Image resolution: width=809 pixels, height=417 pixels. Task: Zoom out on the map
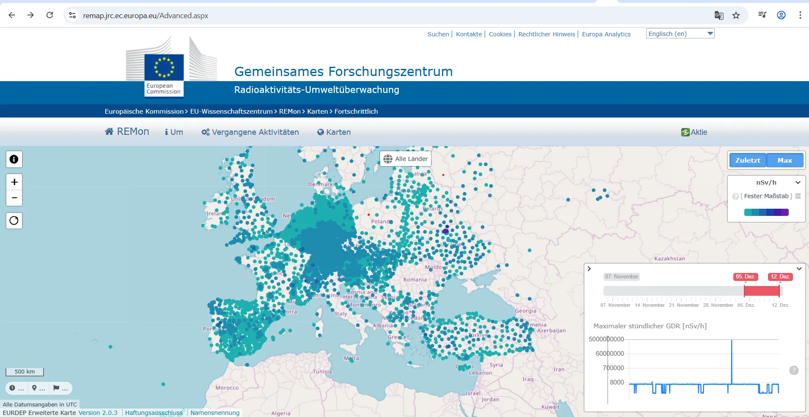pos(14,198)
